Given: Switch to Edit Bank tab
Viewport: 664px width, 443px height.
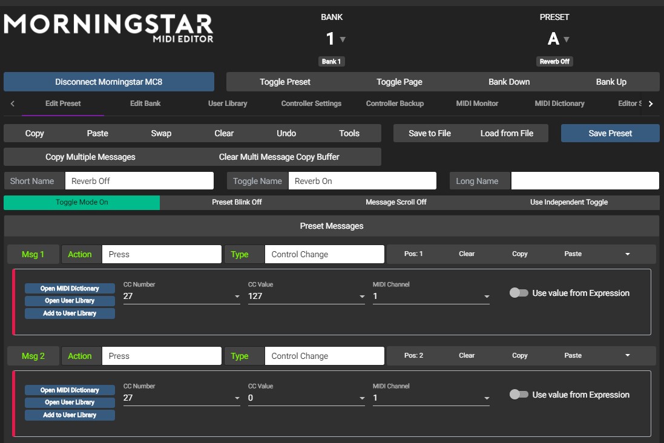Looking at the screenshot, I should tap(145, 103).
